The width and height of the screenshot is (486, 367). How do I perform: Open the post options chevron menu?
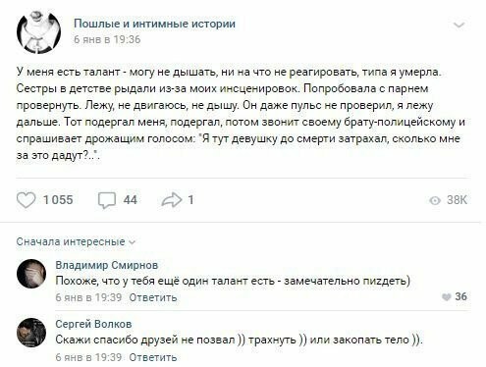pos(459,25)
